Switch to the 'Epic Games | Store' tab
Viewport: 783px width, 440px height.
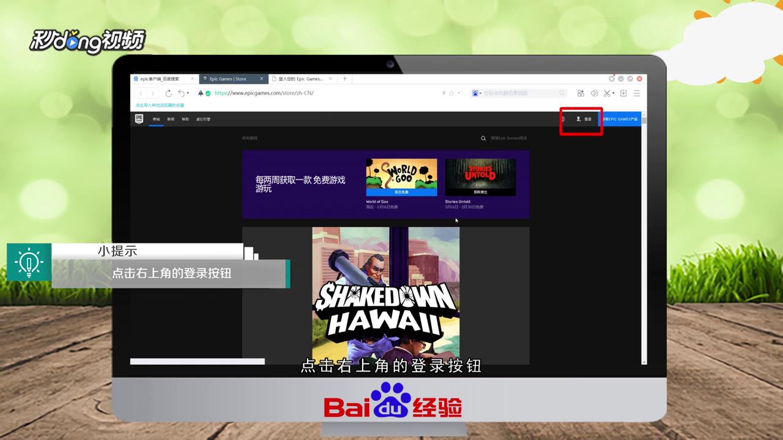click(234, 79)
